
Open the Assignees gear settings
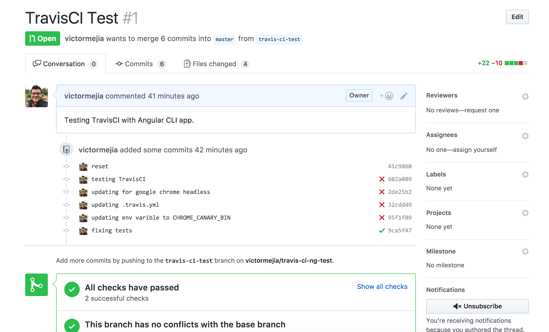525,136
